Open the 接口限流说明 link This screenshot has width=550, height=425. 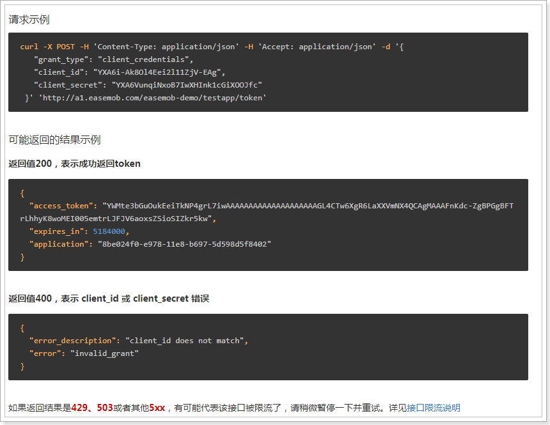433,408
